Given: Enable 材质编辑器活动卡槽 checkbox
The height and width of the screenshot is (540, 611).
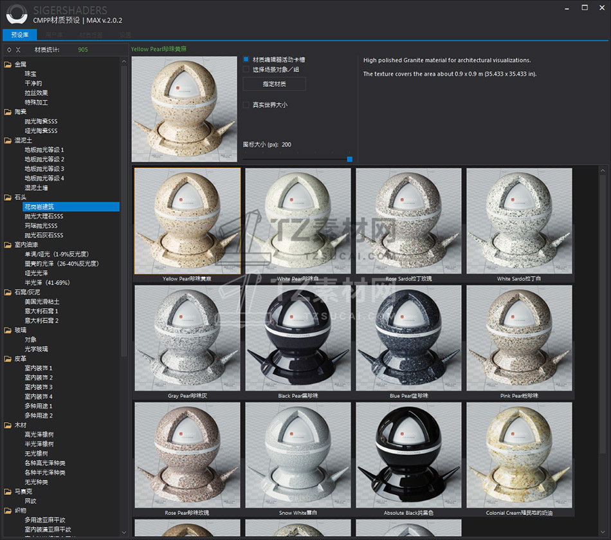Looking at the screenshot, I should (246, 60).
